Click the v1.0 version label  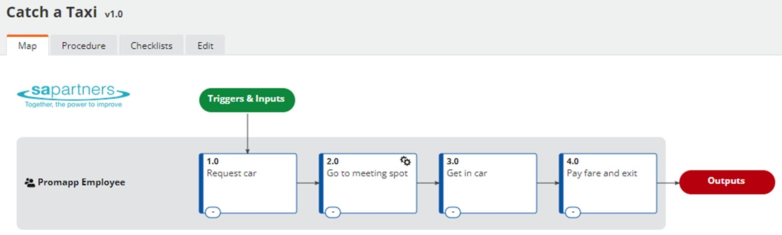click(x=114, y=15)
